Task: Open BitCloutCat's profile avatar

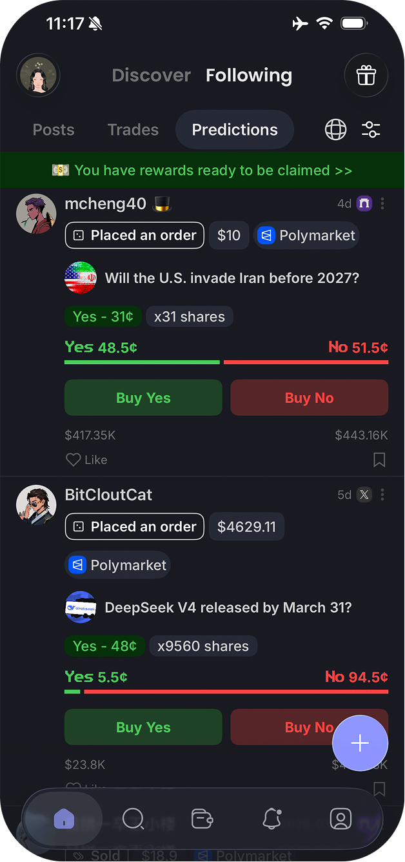Action: [x=36, y=505]
